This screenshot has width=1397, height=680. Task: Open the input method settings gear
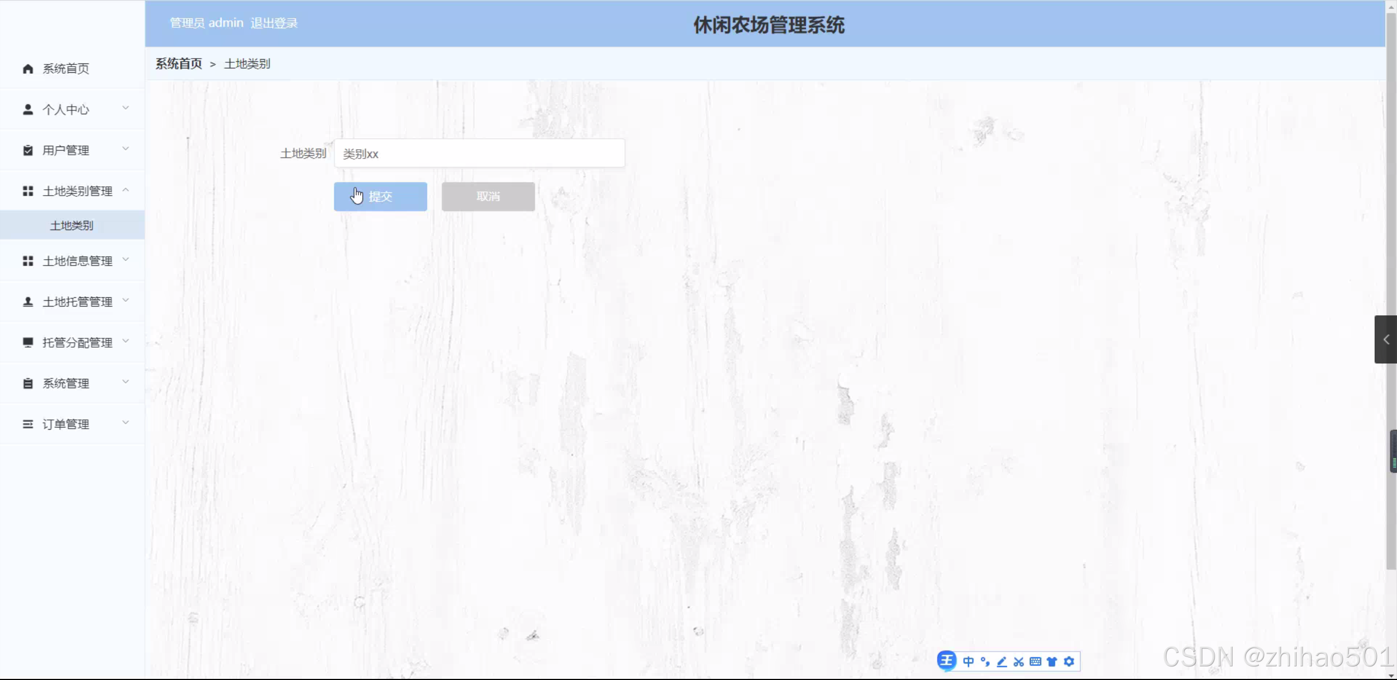coord(1069,661)
